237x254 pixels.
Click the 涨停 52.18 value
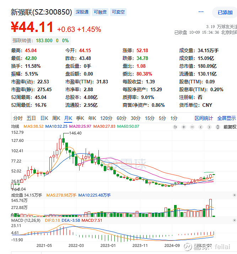tap(142, 50)
